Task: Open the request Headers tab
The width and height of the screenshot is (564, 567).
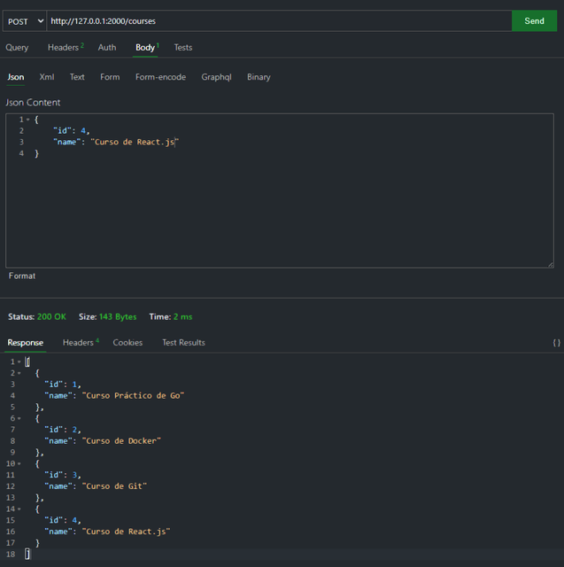Action: pos(66,47)
